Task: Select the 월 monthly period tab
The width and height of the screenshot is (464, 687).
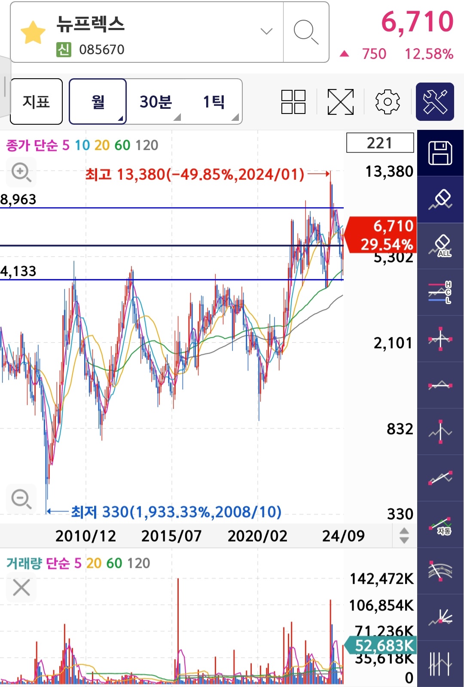Action: 98,101
